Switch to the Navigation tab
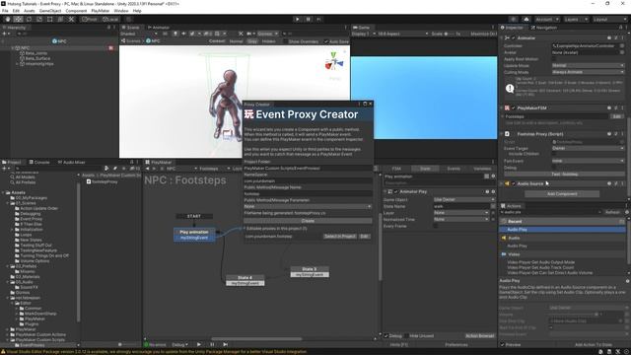Screen dimensions: 631x355 click(543, 28)
